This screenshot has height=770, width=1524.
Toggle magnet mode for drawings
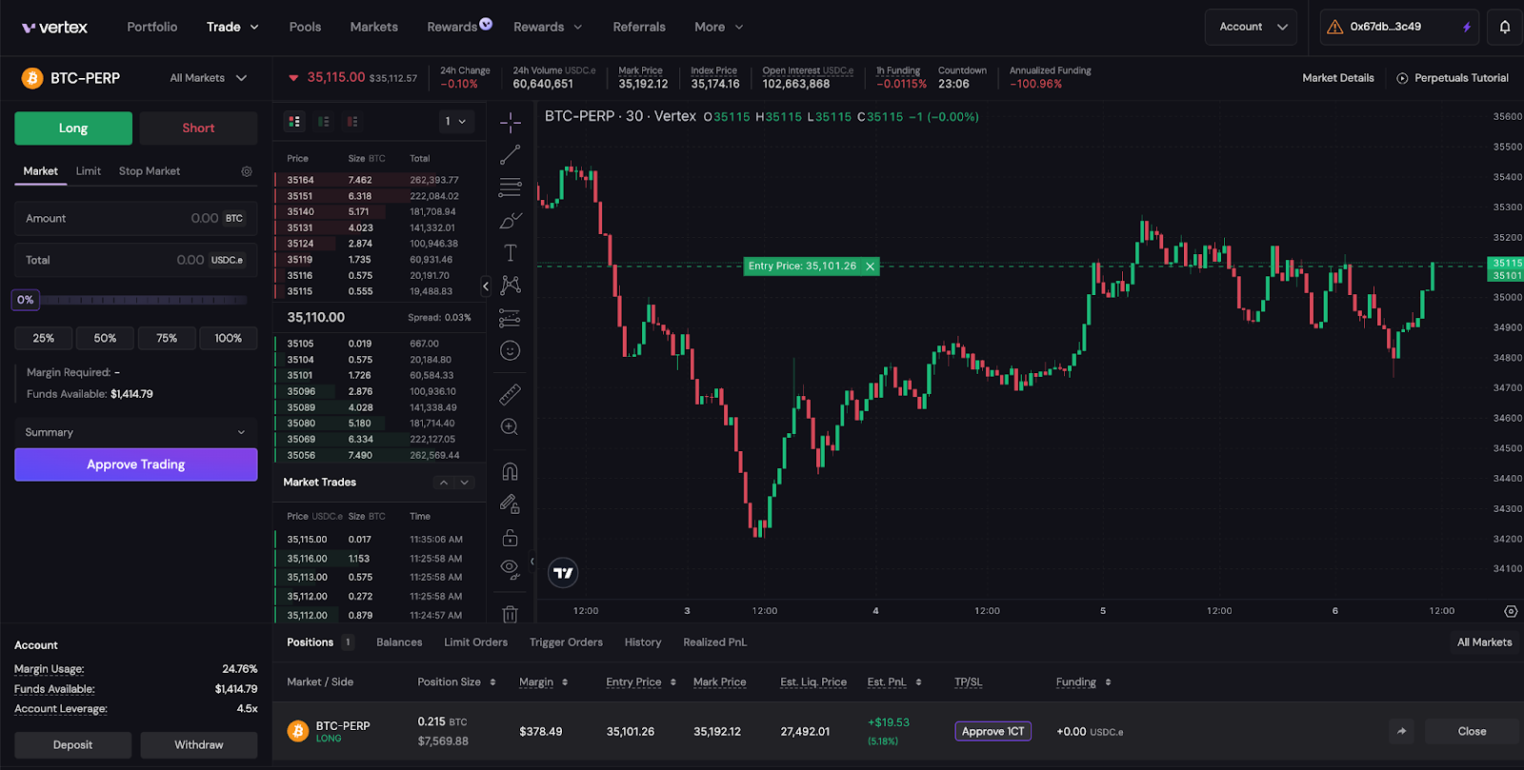click(x=511, y=471)
